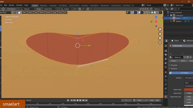193x108 pixels.
Task: Enable edge select mode
Action: click(17, 13)
